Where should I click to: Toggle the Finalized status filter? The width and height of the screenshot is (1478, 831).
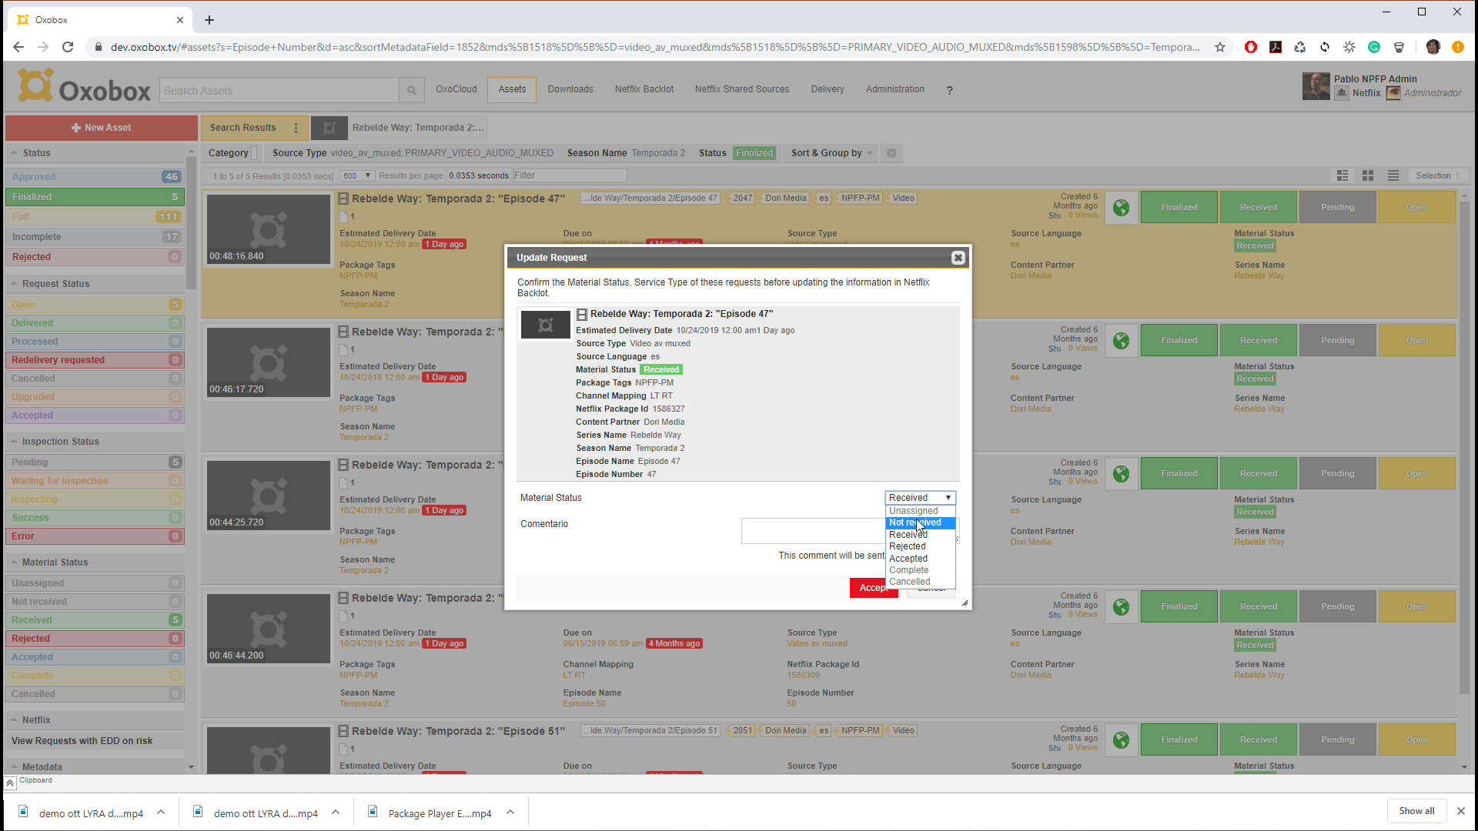pyautogui.click(x=95, y=197)
